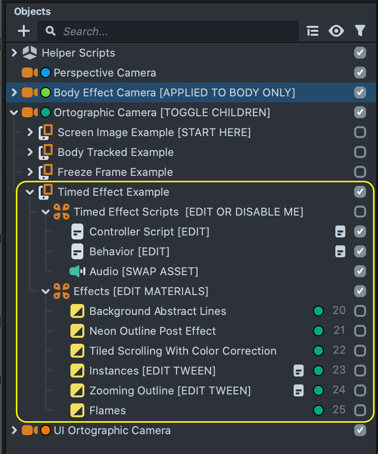Enable the Screen Image Example checkbox

coord(360,133)
